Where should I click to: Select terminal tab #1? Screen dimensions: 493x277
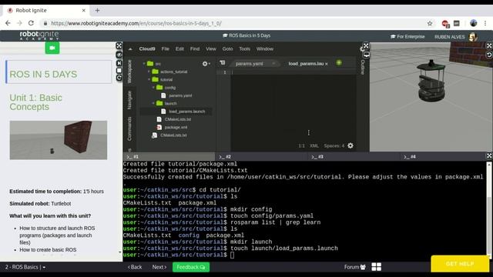click(169, 156)
